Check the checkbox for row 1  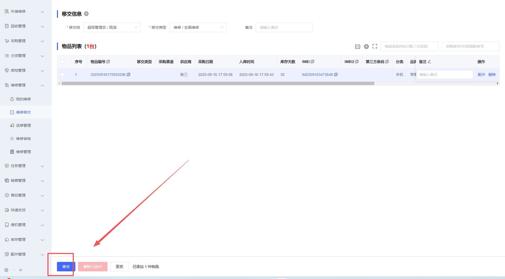pos(62,75)
